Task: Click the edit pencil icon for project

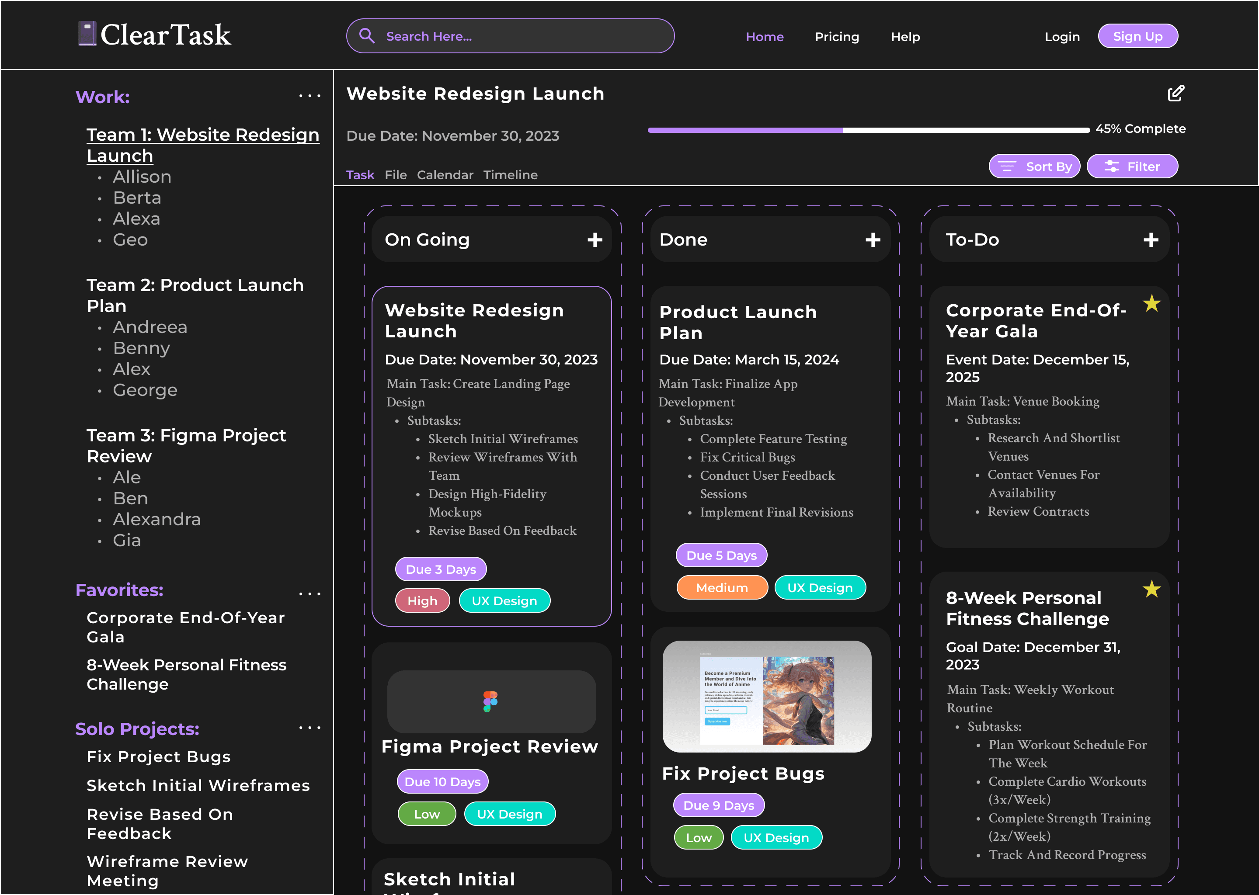Action: [1175, 93]
